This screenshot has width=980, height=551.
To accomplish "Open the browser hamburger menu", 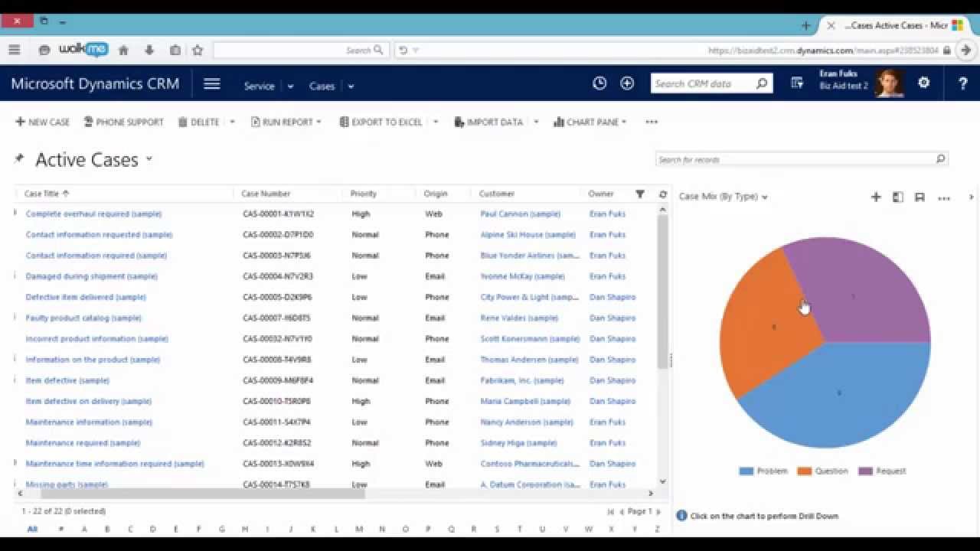I will pos(14,50).
